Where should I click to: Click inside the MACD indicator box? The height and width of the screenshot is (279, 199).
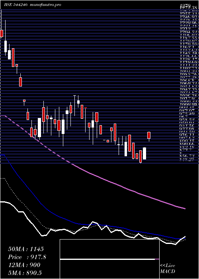(x=109, y=259)
